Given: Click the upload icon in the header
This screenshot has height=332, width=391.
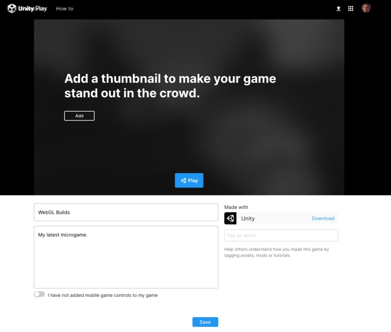Looking at the screenshot, I should pos(339,8).
